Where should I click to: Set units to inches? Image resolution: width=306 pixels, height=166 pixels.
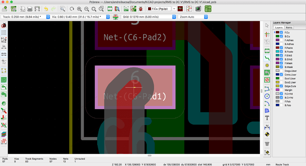4,47
